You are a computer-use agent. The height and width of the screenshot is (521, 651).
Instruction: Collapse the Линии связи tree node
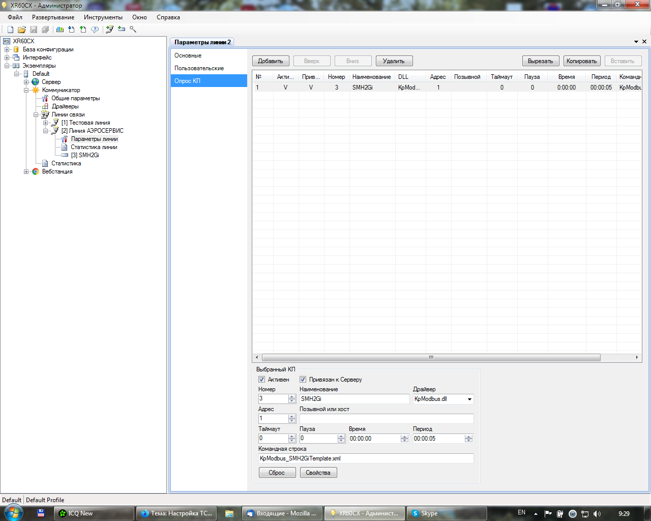point(36,114)
